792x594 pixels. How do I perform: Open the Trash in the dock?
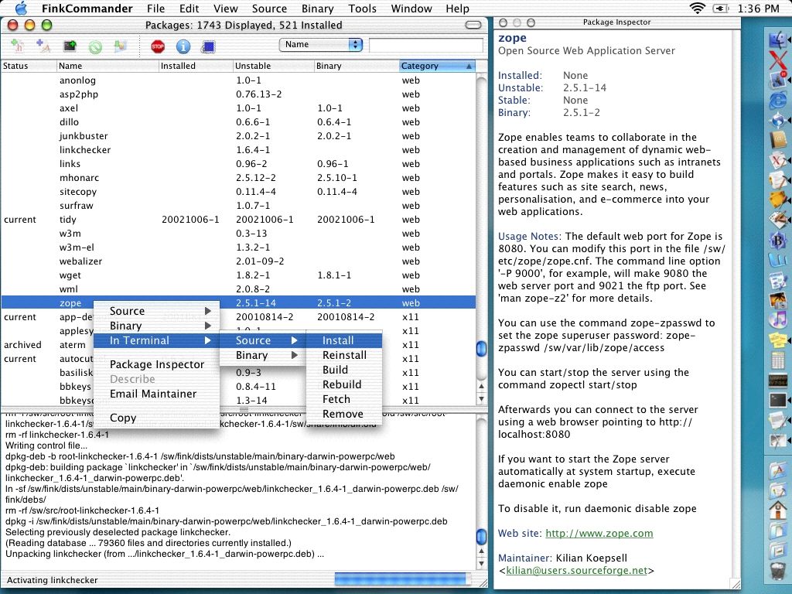click(x=778, y=570)
